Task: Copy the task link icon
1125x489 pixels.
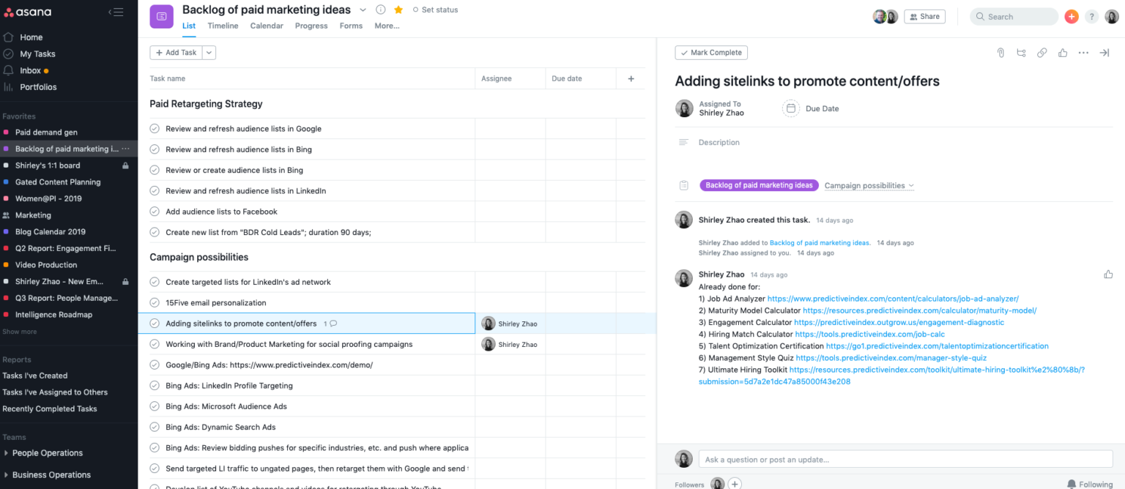Action: pyautogui.click(x=1042, y=53)
